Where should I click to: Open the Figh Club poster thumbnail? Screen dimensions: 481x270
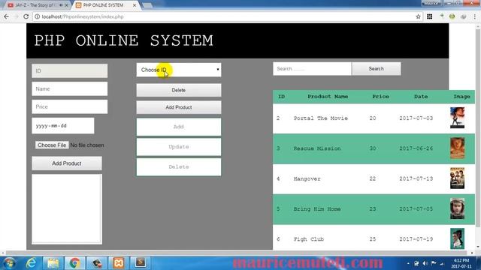click(x=457, y=238)
